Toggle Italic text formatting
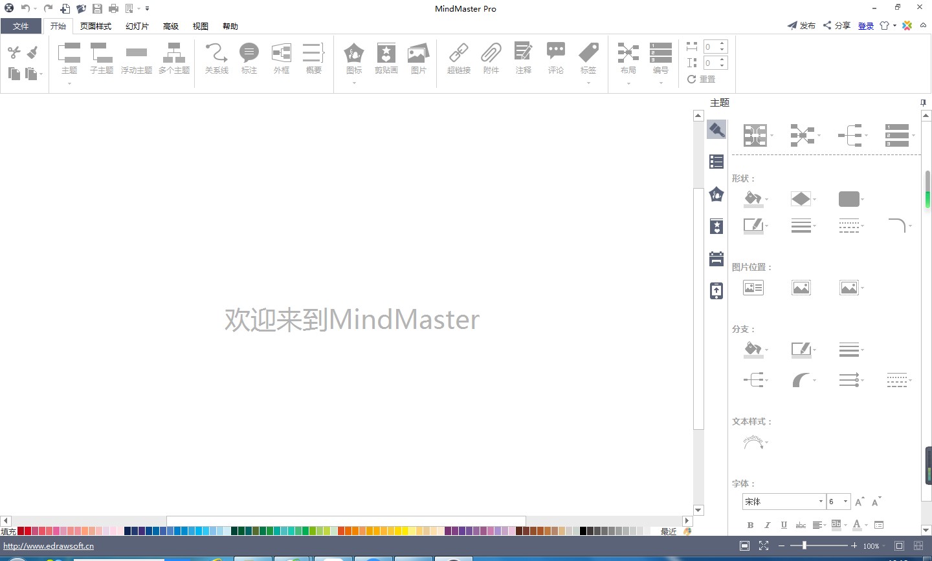Screen dimensions: 932x561 pyautogui.click(x=767, y=525)
